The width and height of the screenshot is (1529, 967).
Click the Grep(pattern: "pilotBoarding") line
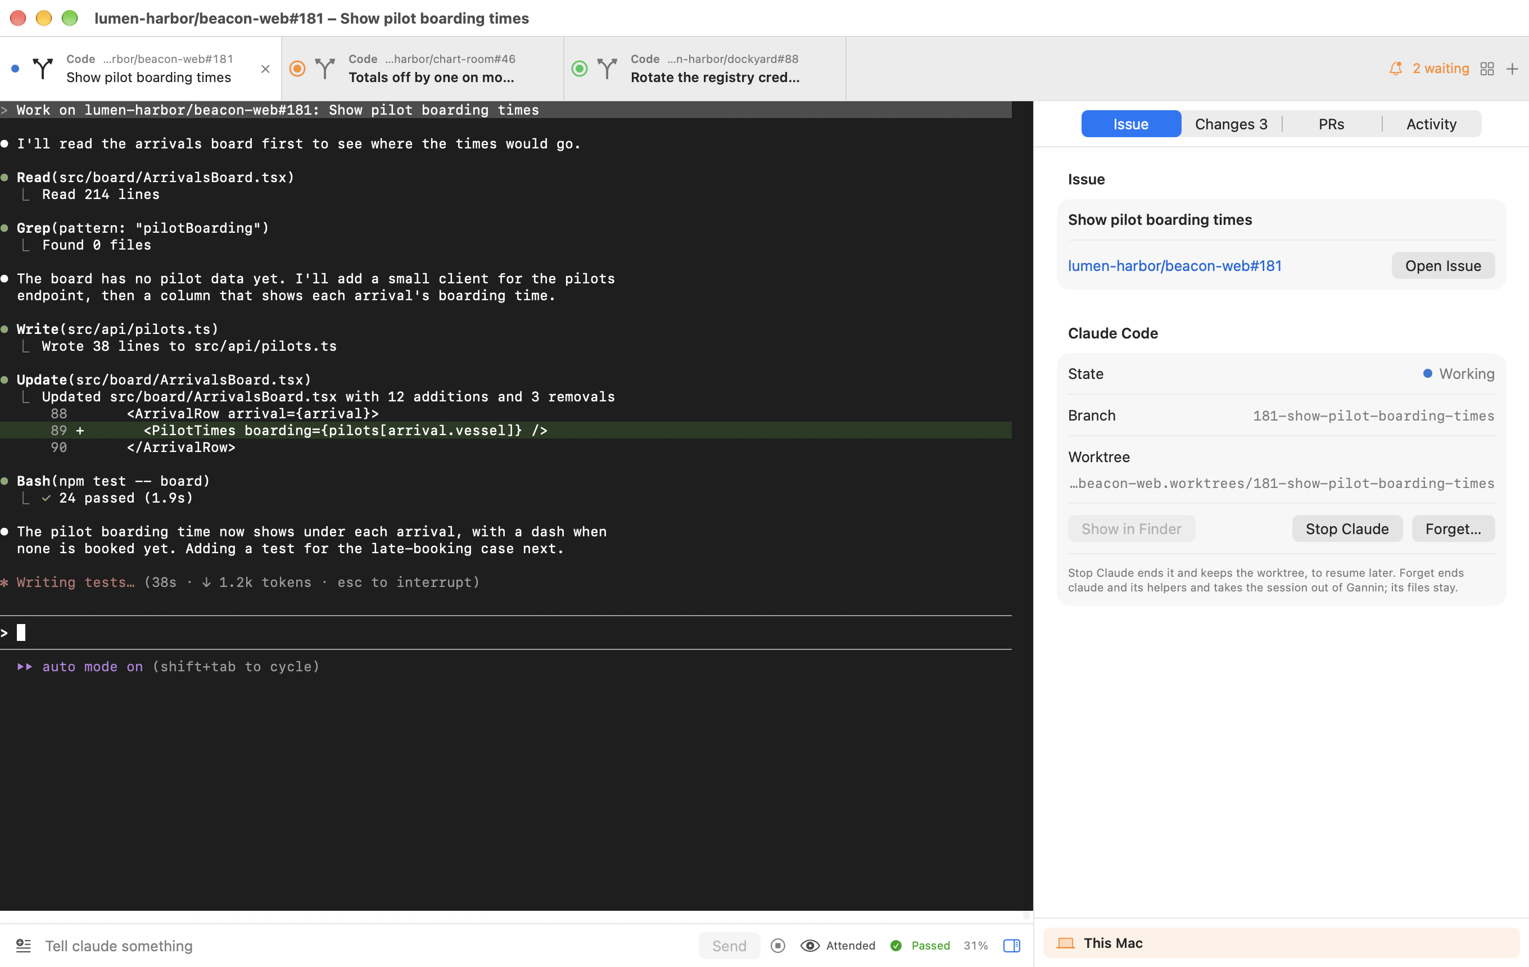point(143,227)
